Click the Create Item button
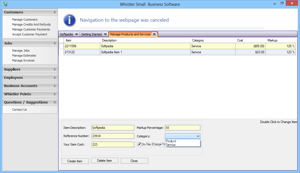Viewport: 300px width, 173px height. [75, 161]
